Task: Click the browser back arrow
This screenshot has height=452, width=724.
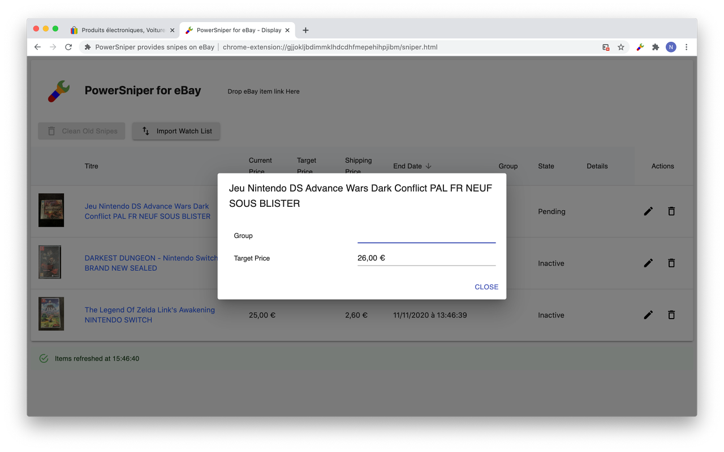Action: tap(37, 47)
